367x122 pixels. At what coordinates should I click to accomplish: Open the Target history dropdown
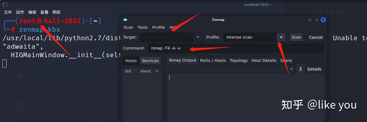pos(198,37)
